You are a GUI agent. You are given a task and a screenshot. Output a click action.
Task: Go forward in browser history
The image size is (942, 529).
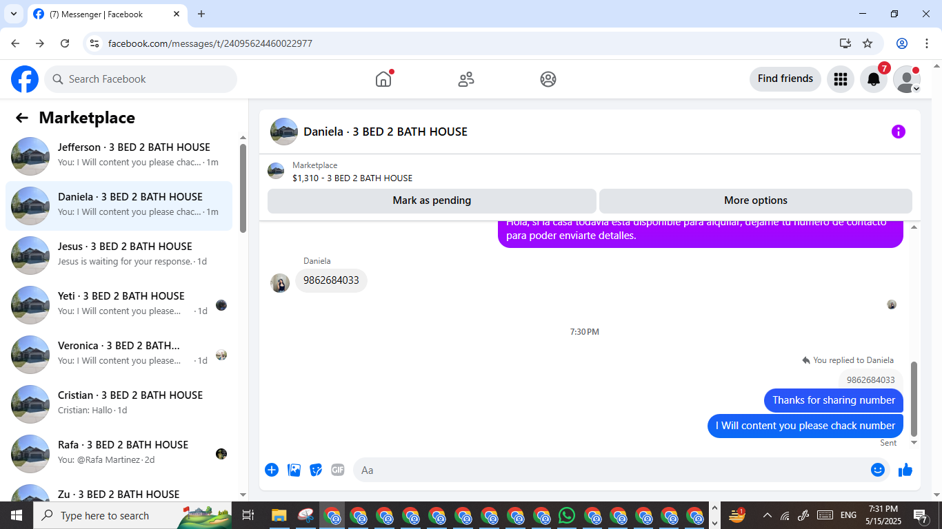click(x=40, y=43)
